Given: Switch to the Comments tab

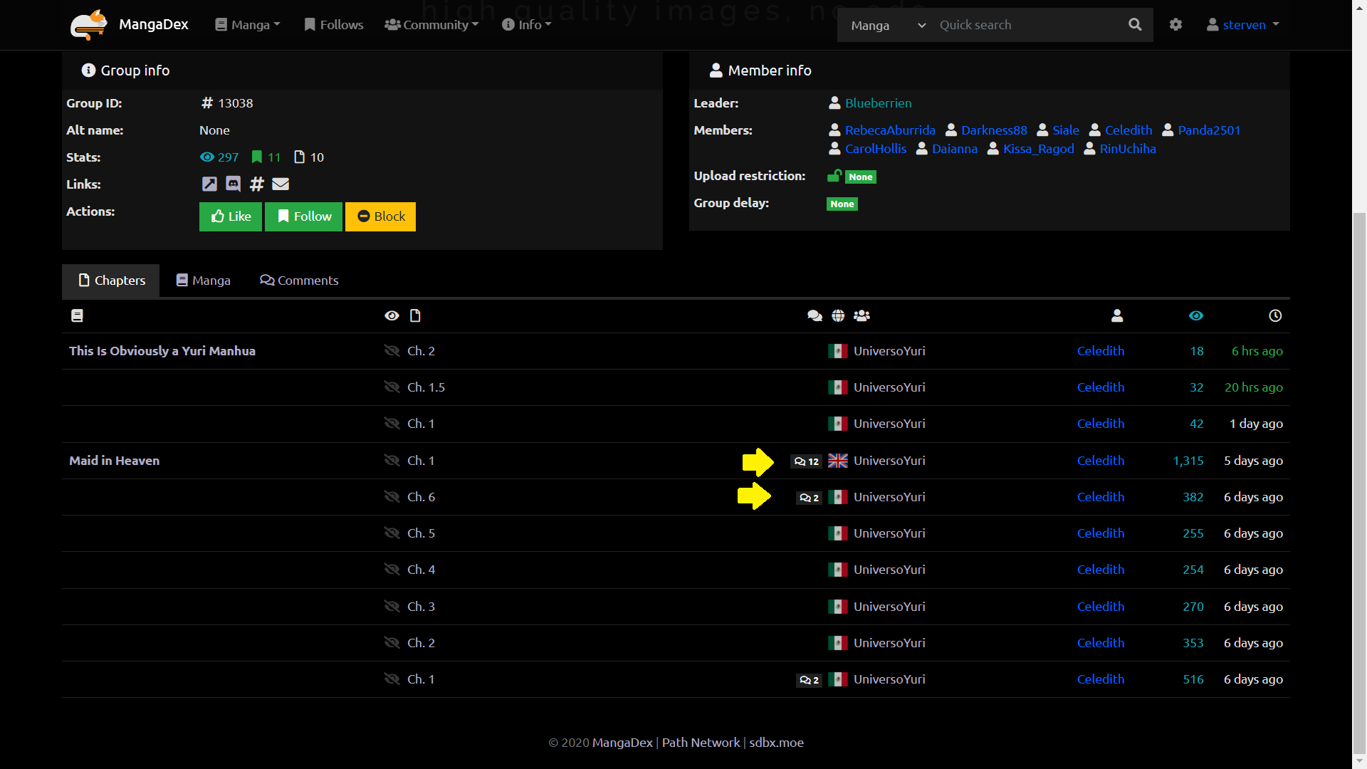Looking at the screenshot, I should pos(299,281).
